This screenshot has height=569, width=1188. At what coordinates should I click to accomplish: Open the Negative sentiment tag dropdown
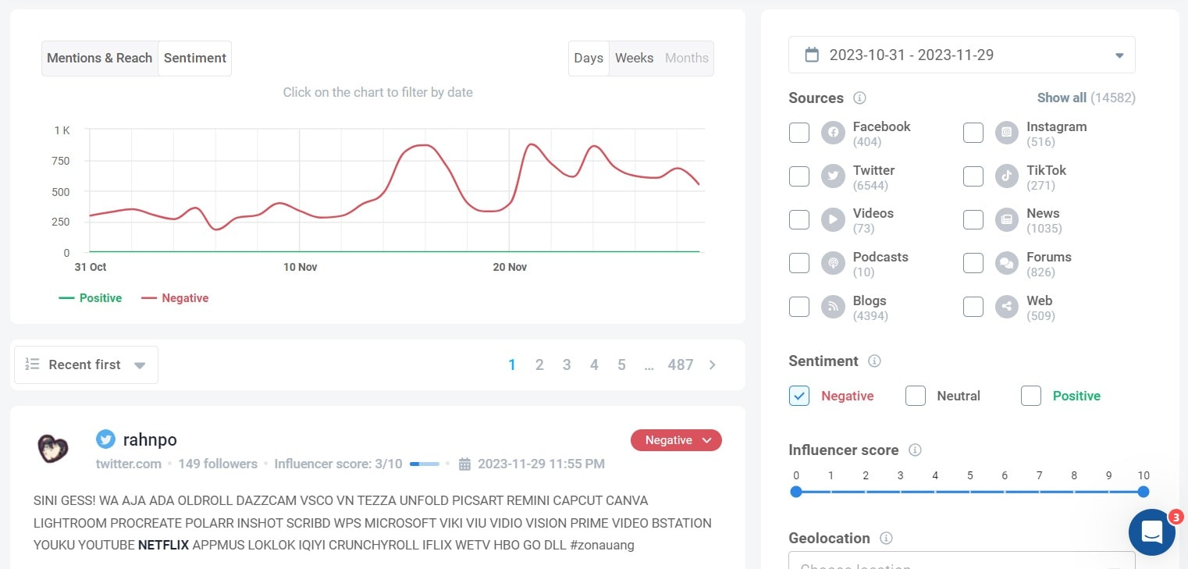[x=676, y=440]
